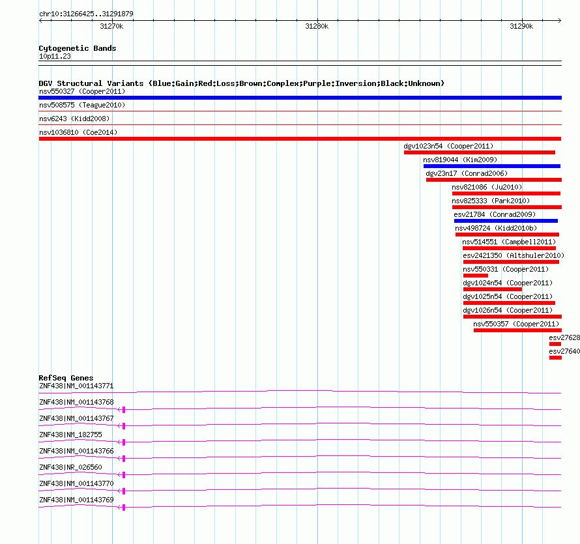Click the 10p11.23 band label

click(x=55, y=56)
